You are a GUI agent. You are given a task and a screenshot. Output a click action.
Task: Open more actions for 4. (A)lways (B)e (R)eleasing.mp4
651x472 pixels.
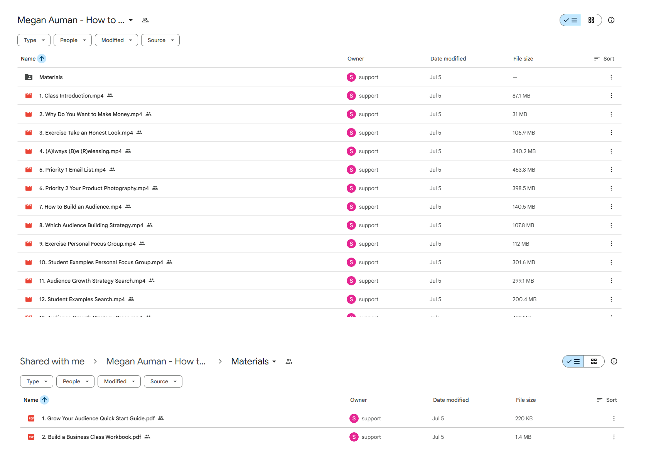pos(611,151)
